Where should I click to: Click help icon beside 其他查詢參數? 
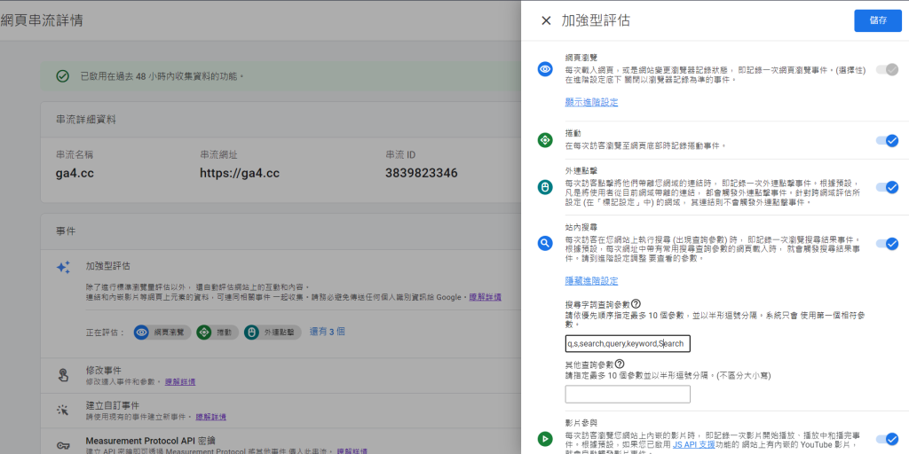click(620, 364)
